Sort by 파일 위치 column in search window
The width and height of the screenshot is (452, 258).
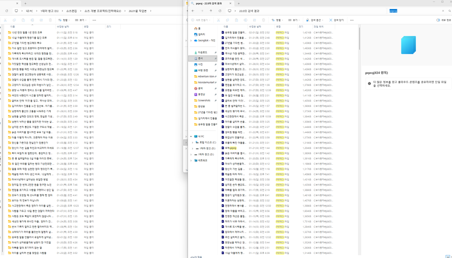[318, 27]
